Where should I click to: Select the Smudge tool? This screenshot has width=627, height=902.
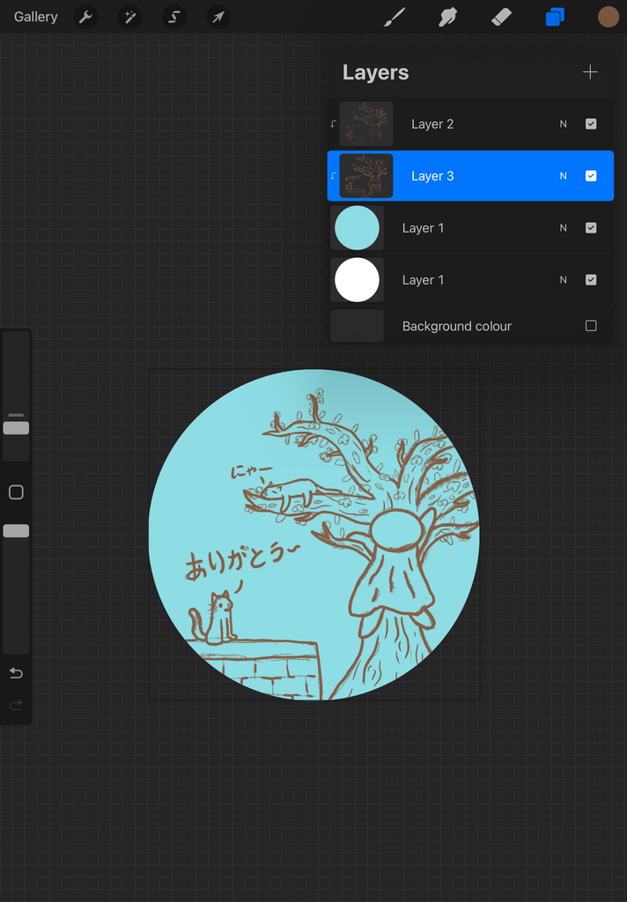(x=448, y=17)
